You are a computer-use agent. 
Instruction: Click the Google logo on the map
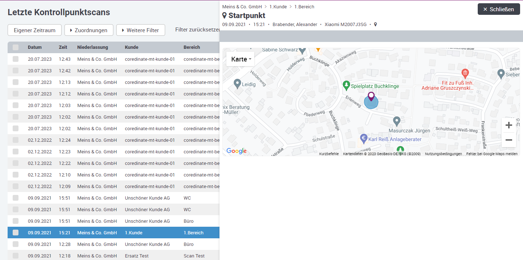[x=237, y=151]
